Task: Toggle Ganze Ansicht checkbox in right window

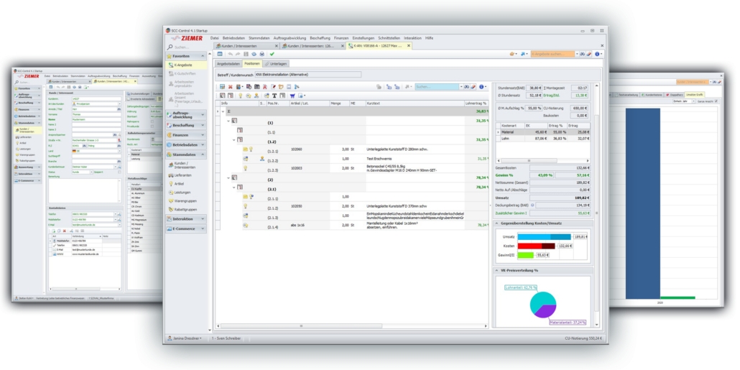Action: [x=716, y=101]
